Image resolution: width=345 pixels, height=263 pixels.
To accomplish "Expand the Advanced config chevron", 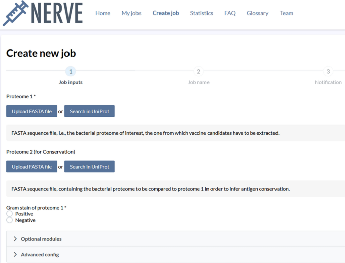I will click(x=15, y=254).
